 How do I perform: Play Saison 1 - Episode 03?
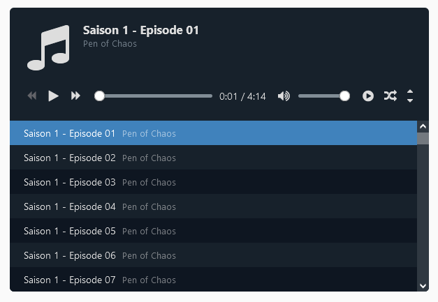[214, 182]
